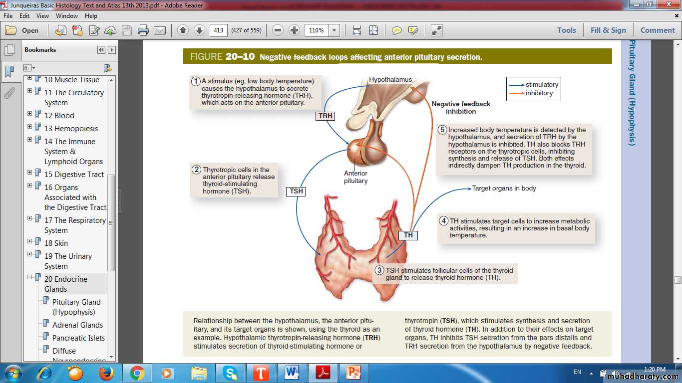
Task: Open the Page Thumbnails panel
Action: (9, 50)
